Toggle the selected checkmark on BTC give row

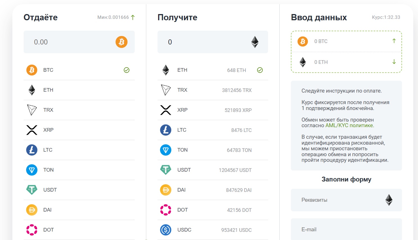click(127, 70)
